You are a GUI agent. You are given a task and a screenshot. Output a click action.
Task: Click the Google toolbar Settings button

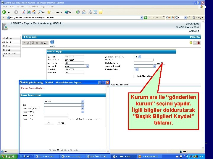[198, 18]
